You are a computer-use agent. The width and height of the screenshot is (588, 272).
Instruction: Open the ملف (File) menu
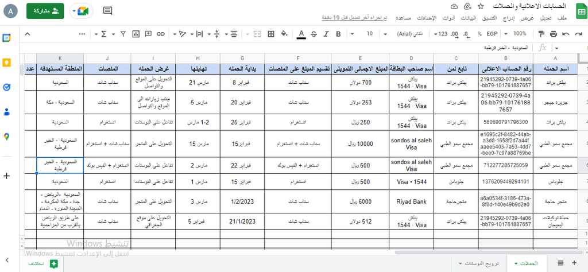coord(562,18)
